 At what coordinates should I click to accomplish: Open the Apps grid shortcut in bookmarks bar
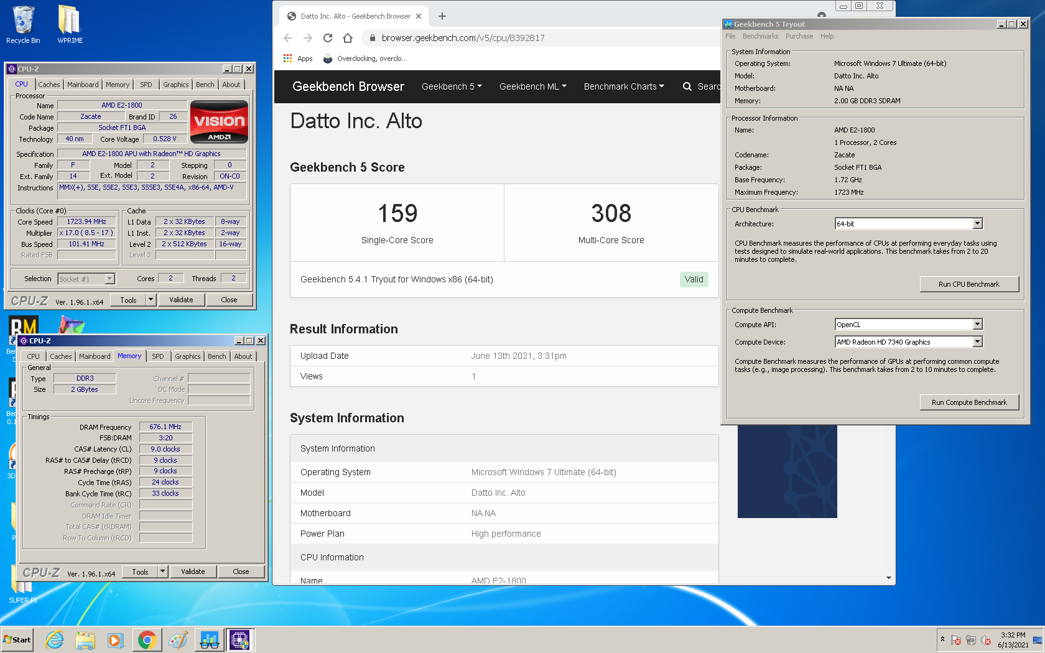pos(298,58)
